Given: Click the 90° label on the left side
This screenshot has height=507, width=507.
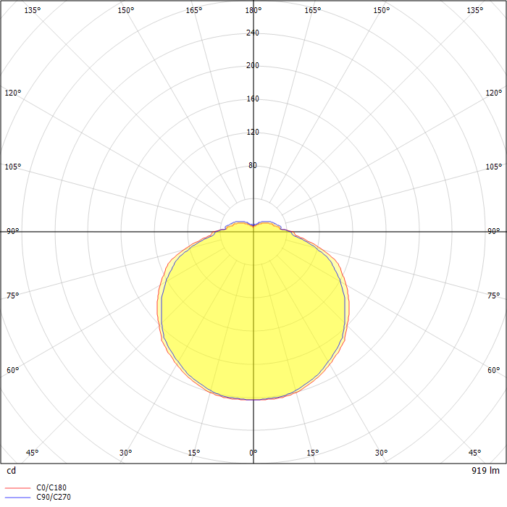Looking at the screenshot, I should [12, 232].
